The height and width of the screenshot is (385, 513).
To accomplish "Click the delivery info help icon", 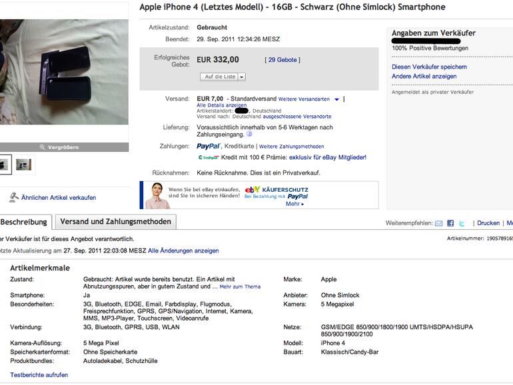I will [250, 134].
